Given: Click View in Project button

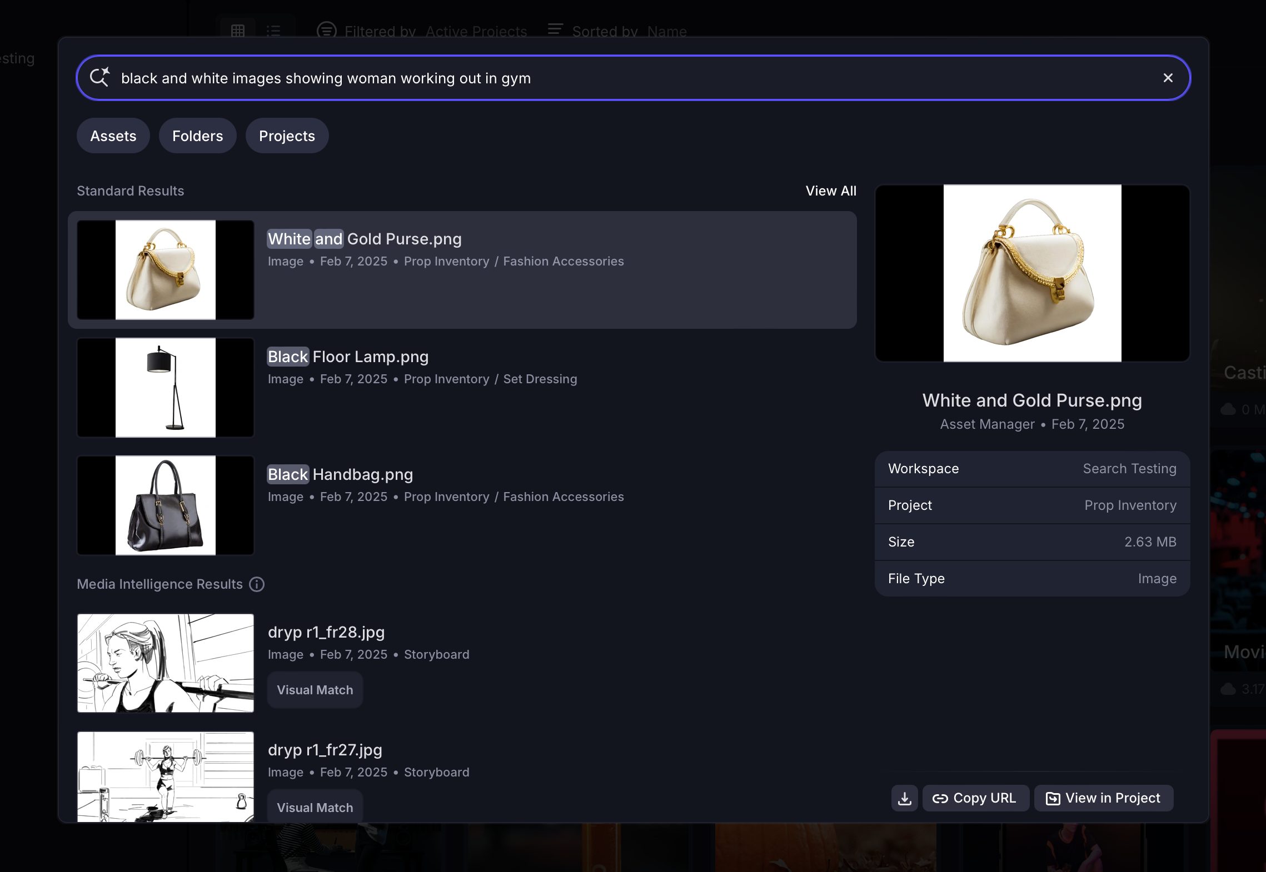Looking at the screenshot, I should (x=1104, y=798).
